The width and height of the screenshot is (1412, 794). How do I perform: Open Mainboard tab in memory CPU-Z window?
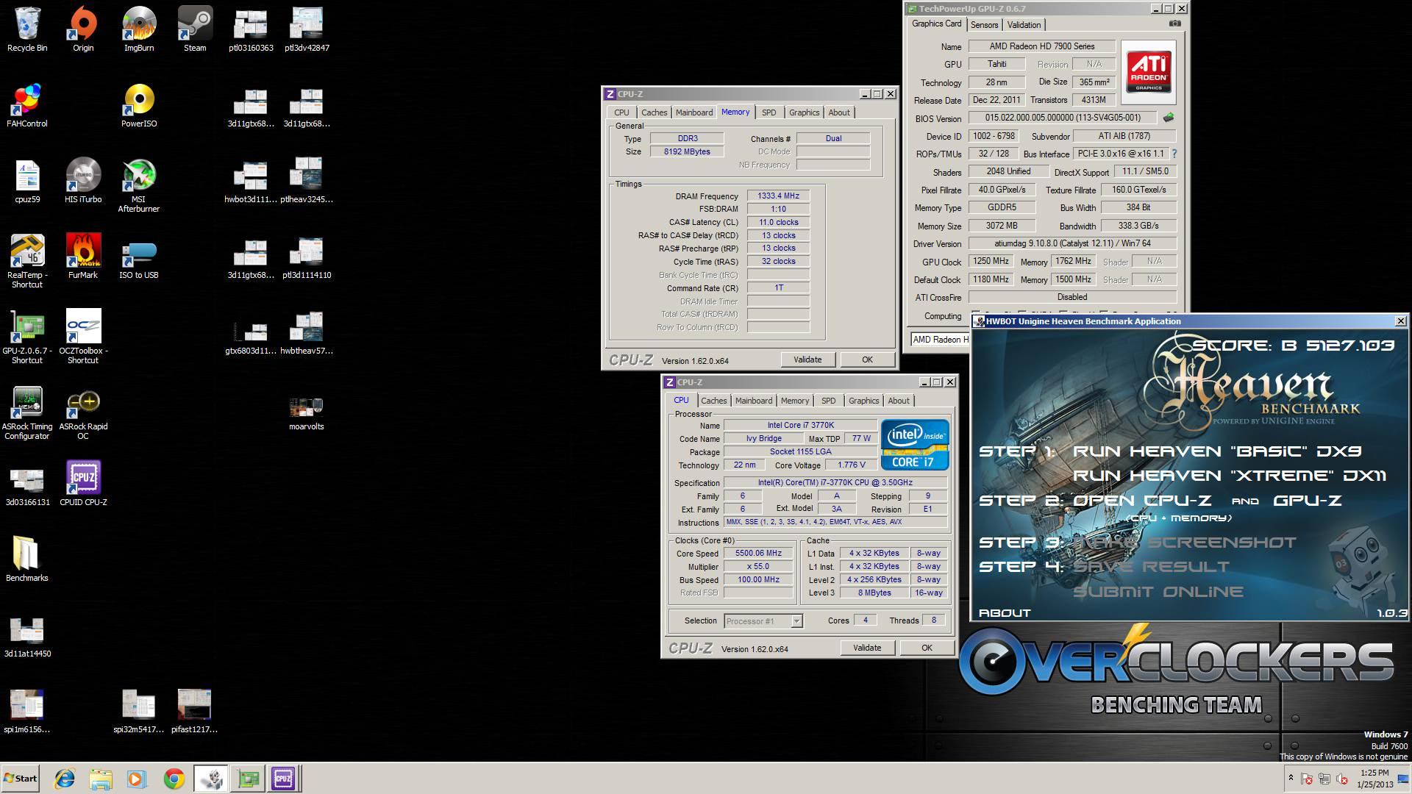pyautogui.click(x=694, y=112)
